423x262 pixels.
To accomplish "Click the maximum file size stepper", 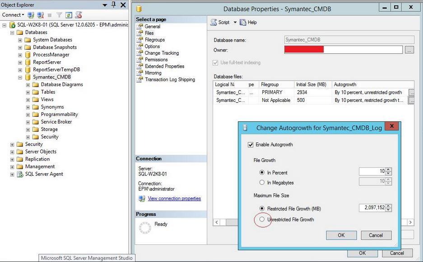I will coord(389,208).
